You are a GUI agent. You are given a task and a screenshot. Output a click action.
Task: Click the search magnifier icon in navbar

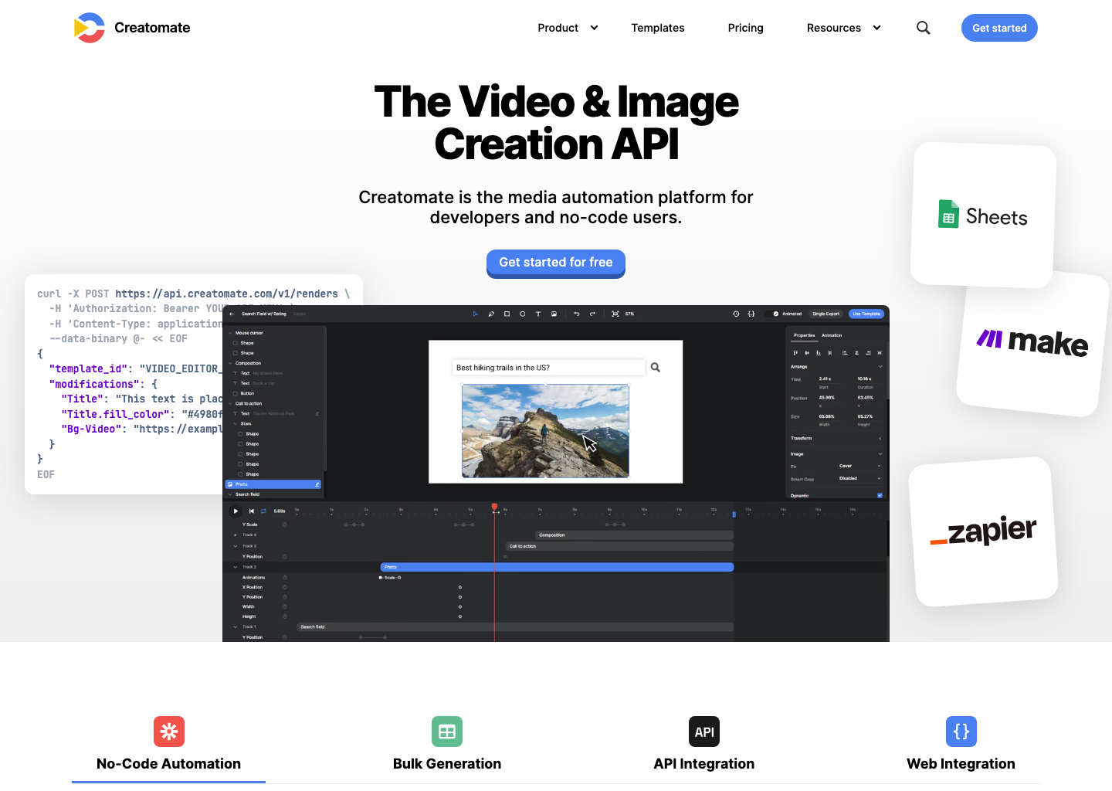pyautogui.click(x=923, y=28)
